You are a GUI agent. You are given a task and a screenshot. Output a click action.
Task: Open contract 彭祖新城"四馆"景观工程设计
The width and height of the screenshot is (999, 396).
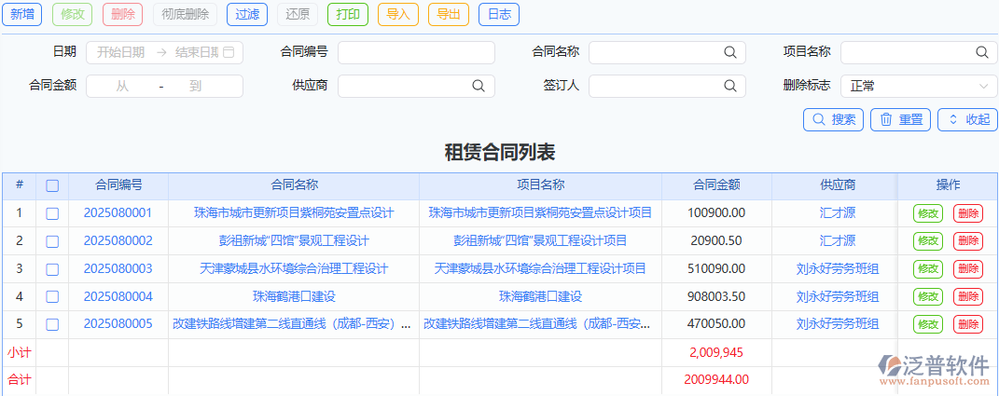tap(294, 241)
